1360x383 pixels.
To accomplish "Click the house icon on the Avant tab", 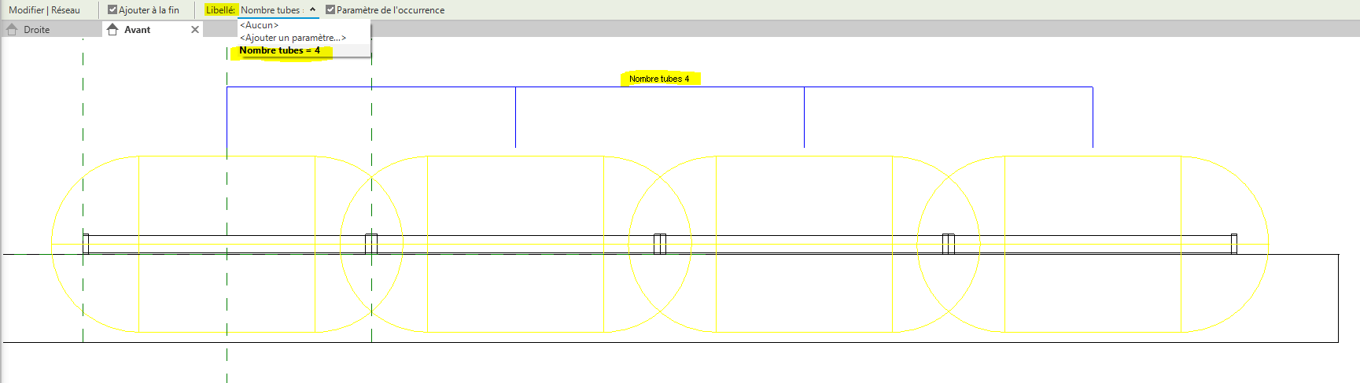I will coord(112,29).
